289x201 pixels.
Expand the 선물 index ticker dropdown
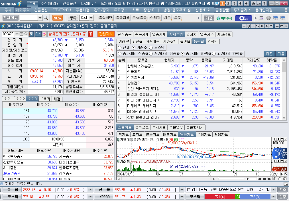182,190
